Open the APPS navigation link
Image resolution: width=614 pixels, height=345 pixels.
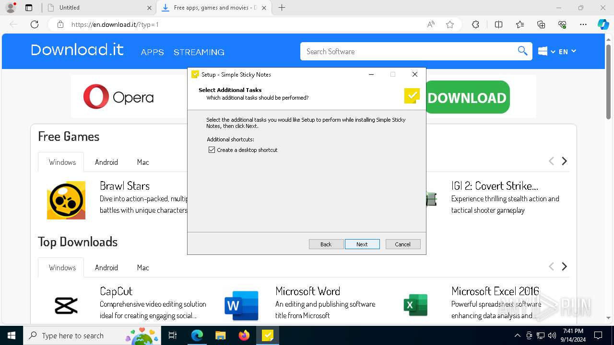coord(153,52)
